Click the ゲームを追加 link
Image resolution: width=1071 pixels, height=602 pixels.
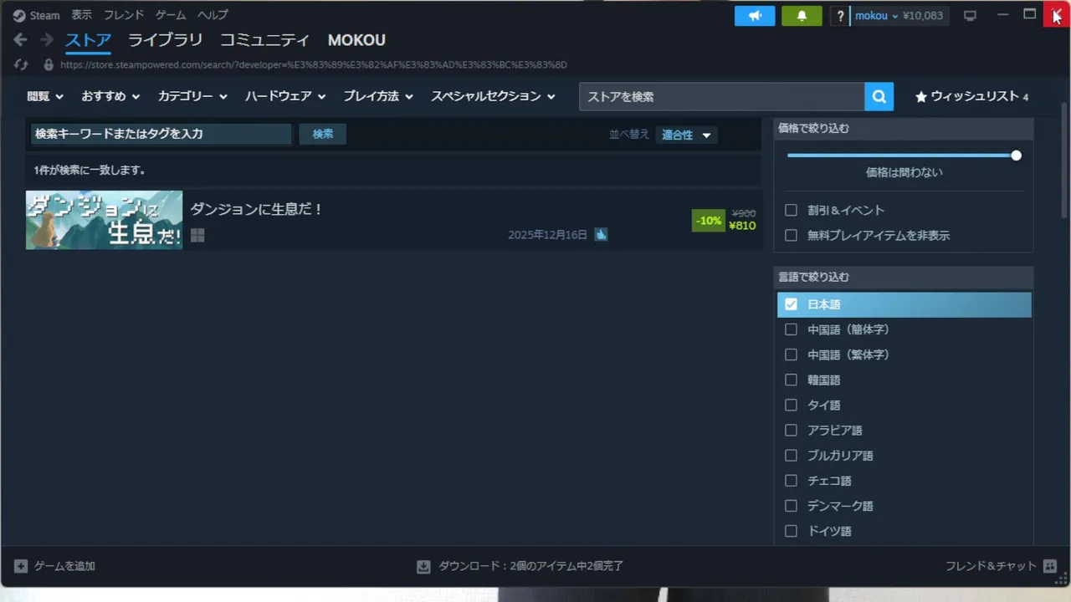point(64,566)
